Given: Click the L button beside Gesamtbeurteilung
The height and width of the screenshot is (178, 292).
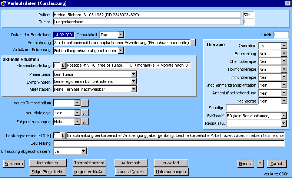Looking at the screenshot, I should pos(63,65).
